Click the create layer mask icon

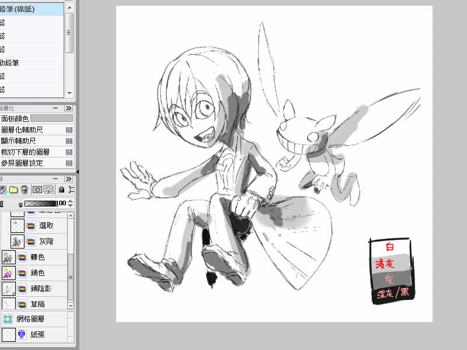(37, 190)
